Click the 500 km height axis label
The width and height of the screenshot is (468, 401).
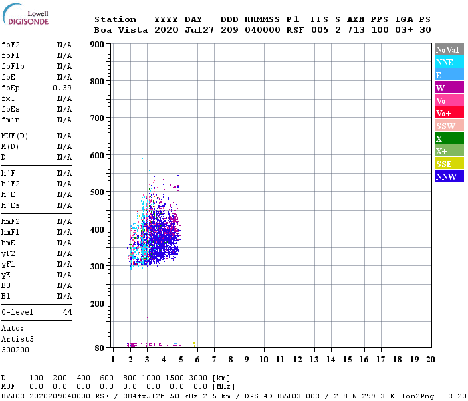[x=97, y=192]
